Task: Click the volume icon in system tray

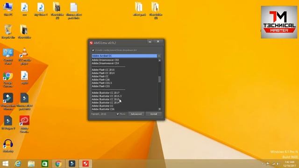Action: tap(278, 164)
